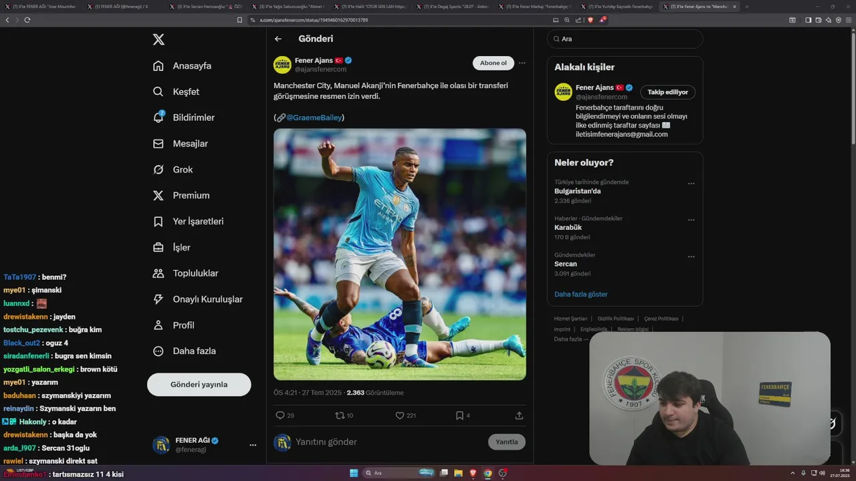The image size is (856, 481).
Task: Show hidden system tray icons
Action: [x=793, y=473]
